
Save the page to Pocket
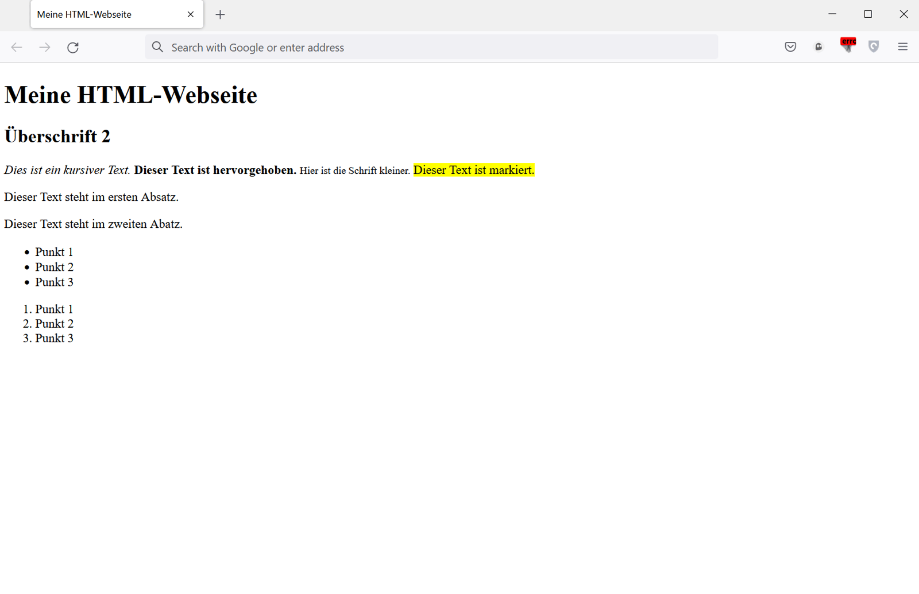[790, 47]
